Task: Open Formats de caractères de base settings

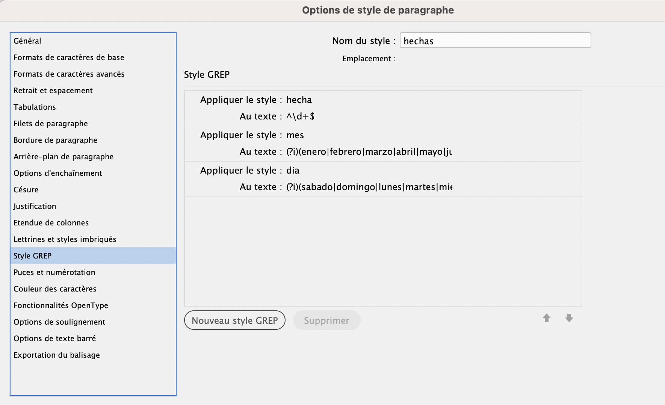Action: tap(69, 57)
